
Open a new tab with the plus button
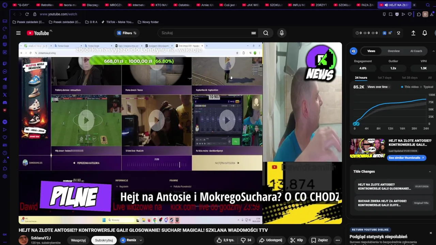(414, 5)
